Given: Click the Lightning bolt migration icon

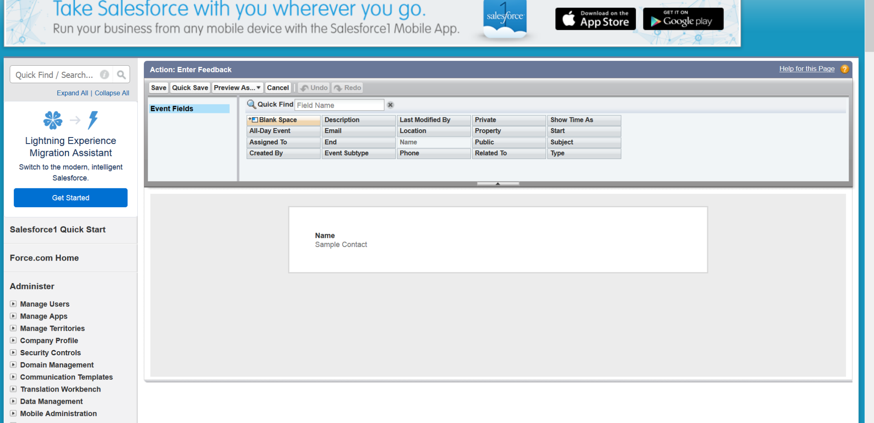Looking at the screenshot, I should [93, 120].
